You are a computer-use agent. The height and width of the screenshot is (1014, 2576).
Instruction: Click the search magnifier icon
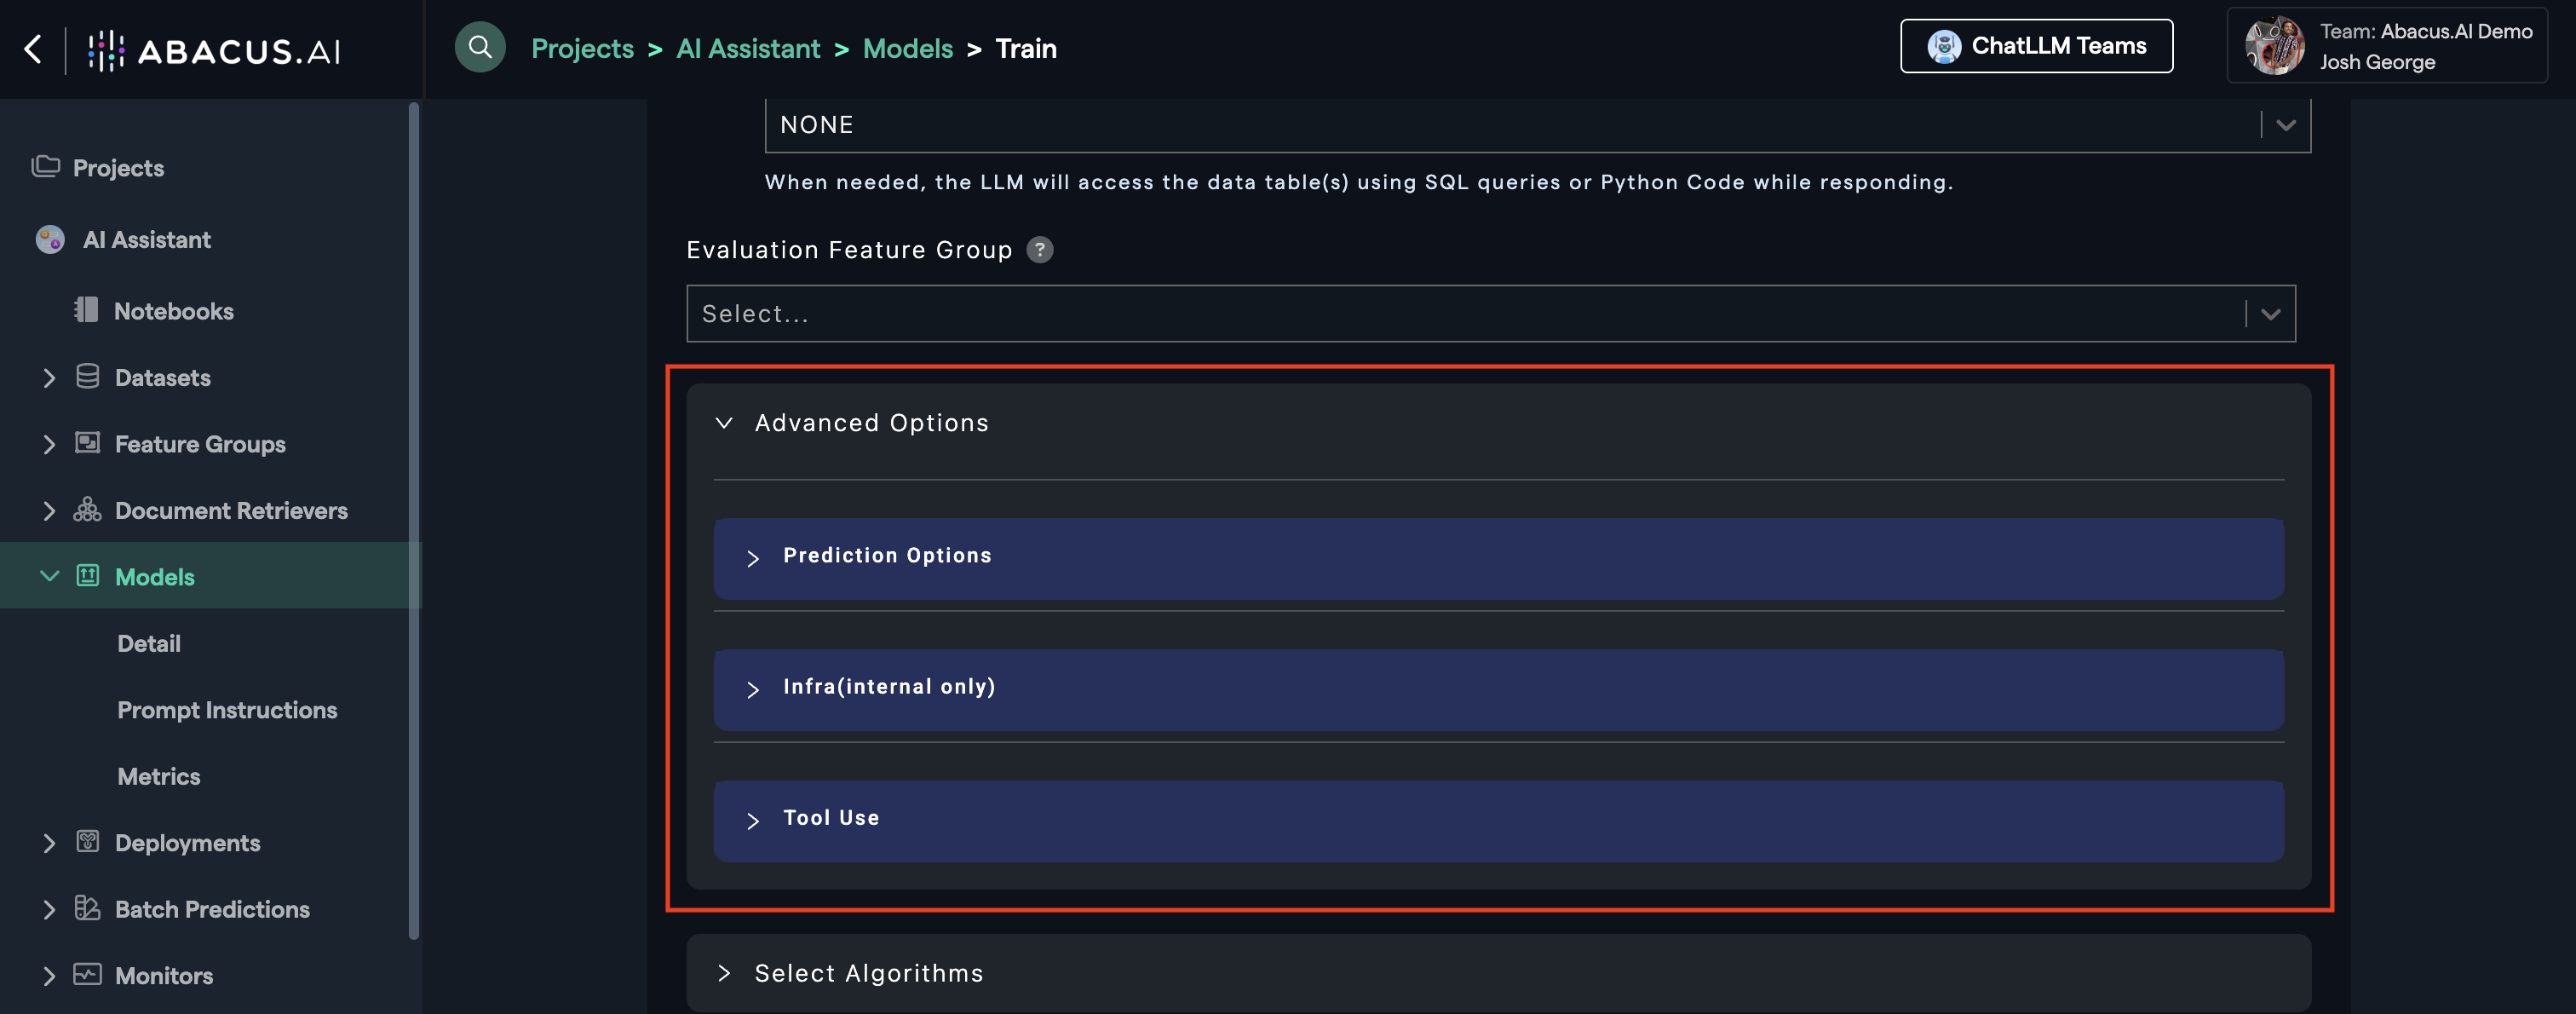(x=480, y=47)
